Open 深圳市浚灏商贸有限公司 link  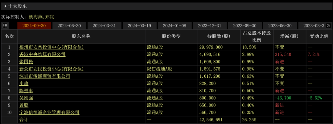(45, 76)
